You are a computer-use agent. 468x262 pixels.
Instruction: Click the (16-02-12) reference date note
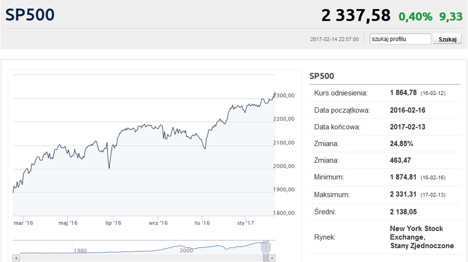tap(433, 93)
